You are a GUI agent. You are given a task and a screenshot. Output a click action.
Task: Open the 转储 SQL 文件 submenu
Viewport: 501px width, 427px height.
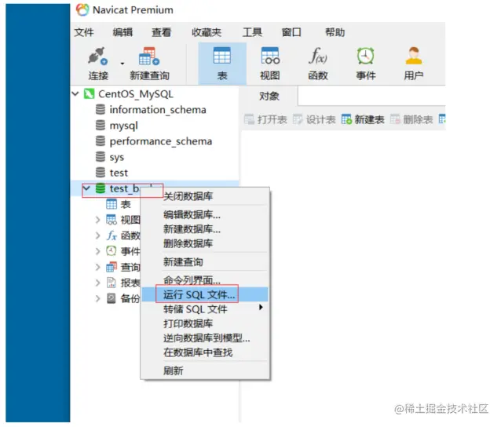click(x=204, y=308)
